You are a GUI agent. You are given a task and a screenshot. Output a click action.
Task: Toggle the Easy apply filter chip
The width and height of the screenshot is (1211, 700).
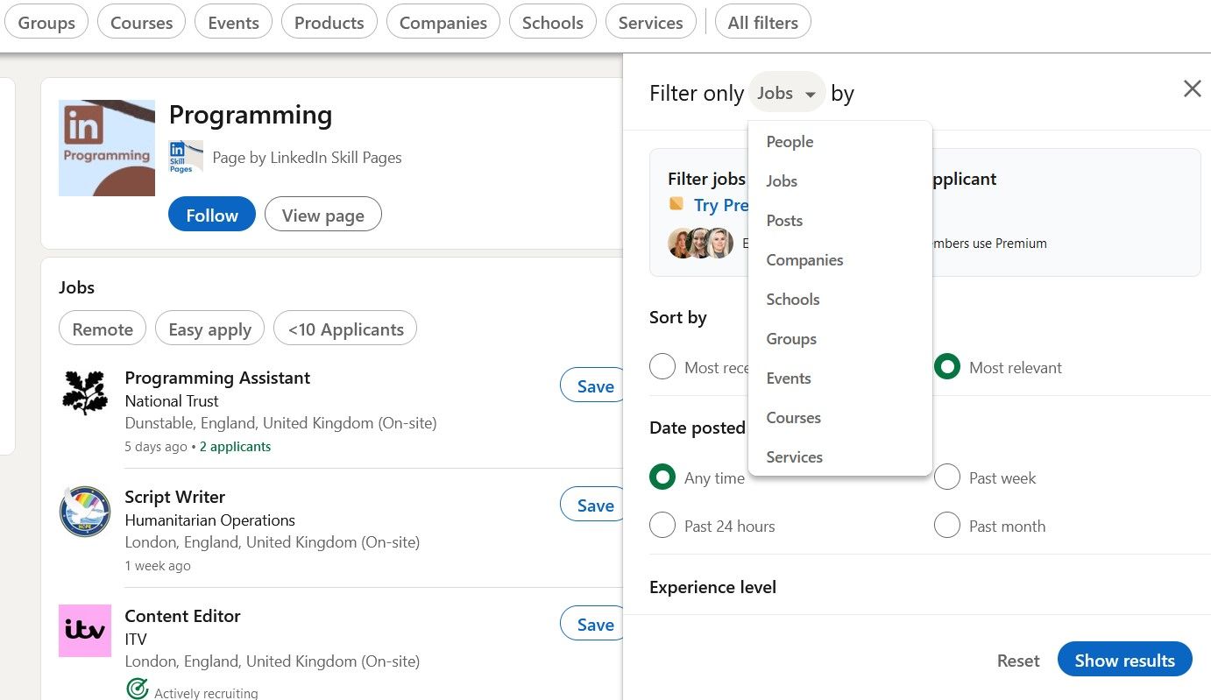click(209, 329)
